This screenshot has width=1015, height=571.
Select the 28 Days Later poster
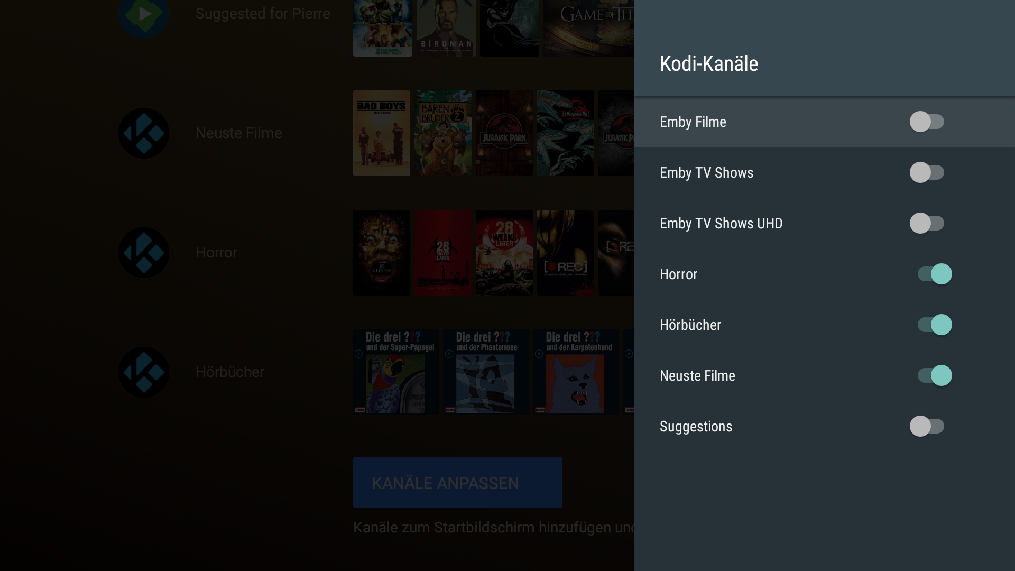point(443,253)
